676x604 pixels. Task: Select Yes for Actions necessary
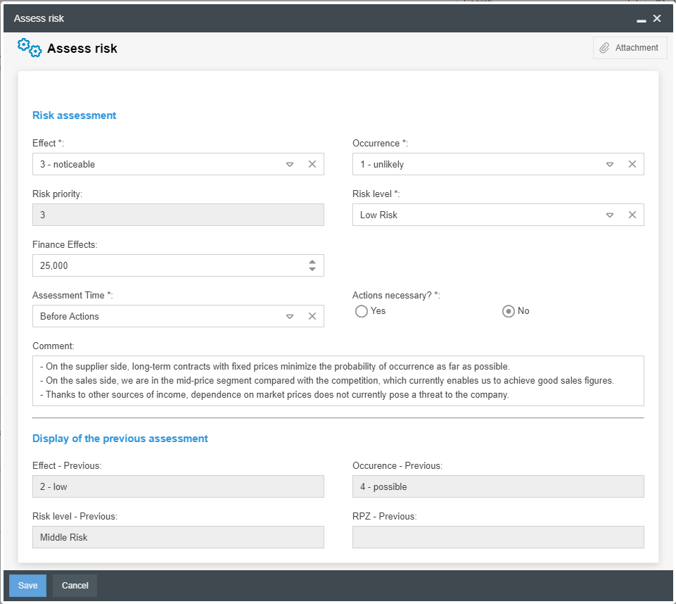[x=362, y=311]
